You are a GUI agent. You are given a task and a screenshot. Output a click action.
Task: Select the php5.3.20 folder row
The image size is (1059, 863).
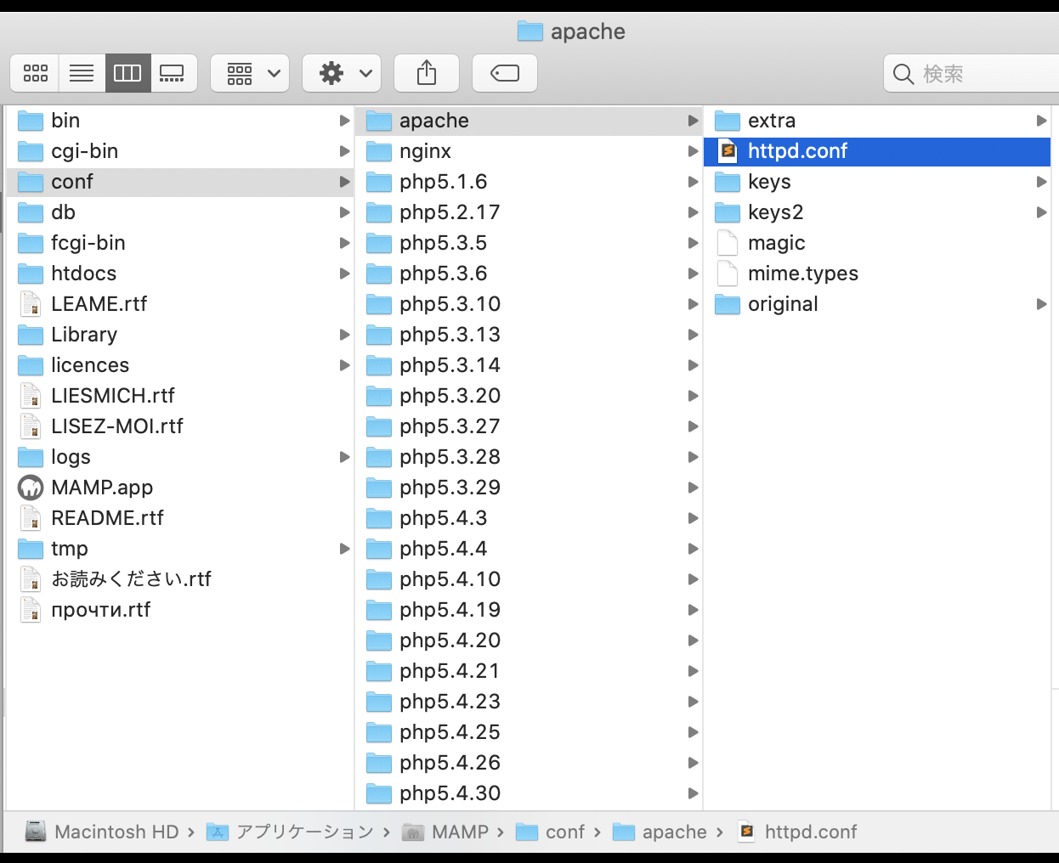[529, 396]
